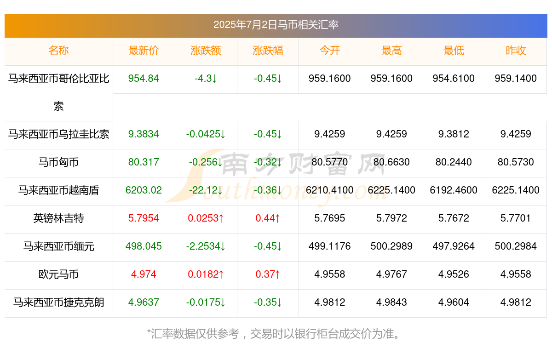Click the latest price 498.045
Screen dimensions: 552x348
(144, 246)
